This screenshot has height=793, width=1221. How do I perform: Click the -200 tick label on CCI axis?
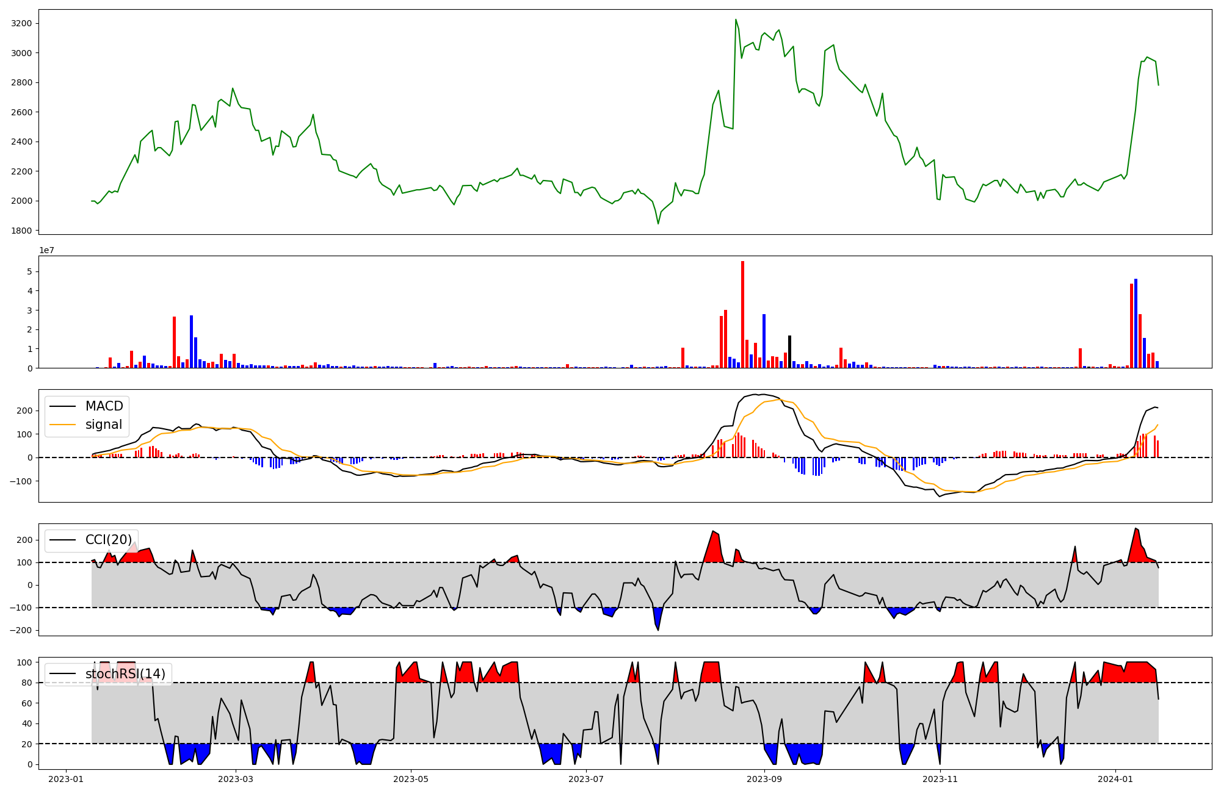tap(20, 630)
